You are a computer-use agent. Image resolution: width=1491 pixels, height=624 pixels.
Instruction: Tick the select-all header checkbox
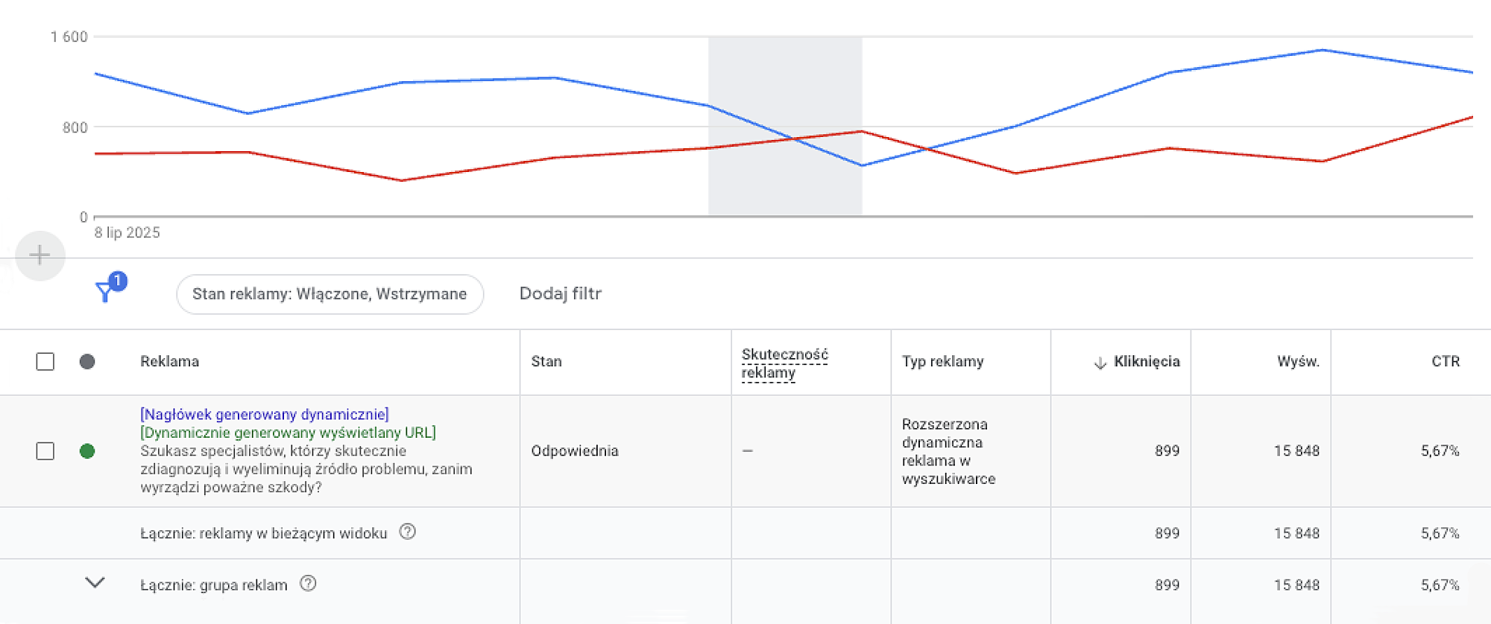[45, 361]
